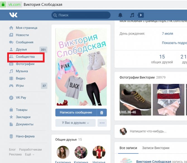The height and width of the screenshot is (163, 187).
Task: Click the green padlock in address bar
Action: pyautogui.click(x=3, y=4)
